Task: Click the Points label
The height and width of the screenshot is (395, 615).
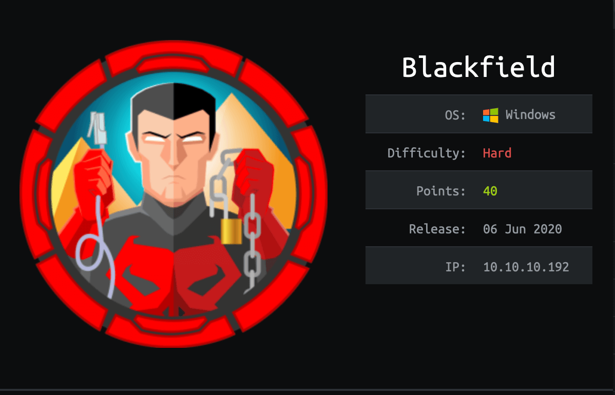Action: (441, 191)
